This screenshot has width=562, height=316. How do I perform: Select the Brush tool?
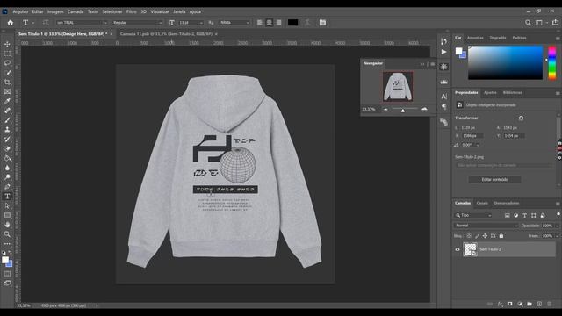(7, 120)
